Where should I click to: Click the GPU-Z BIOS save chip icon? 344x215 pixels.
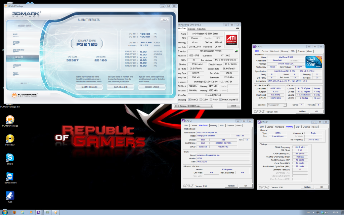pyautogui.click(x=236, y=51)
